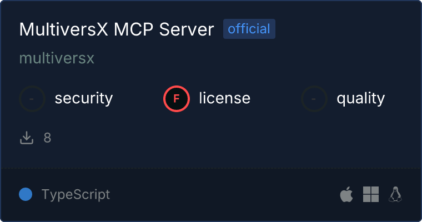Open the multiversx author link

click(x=57, y=58)
